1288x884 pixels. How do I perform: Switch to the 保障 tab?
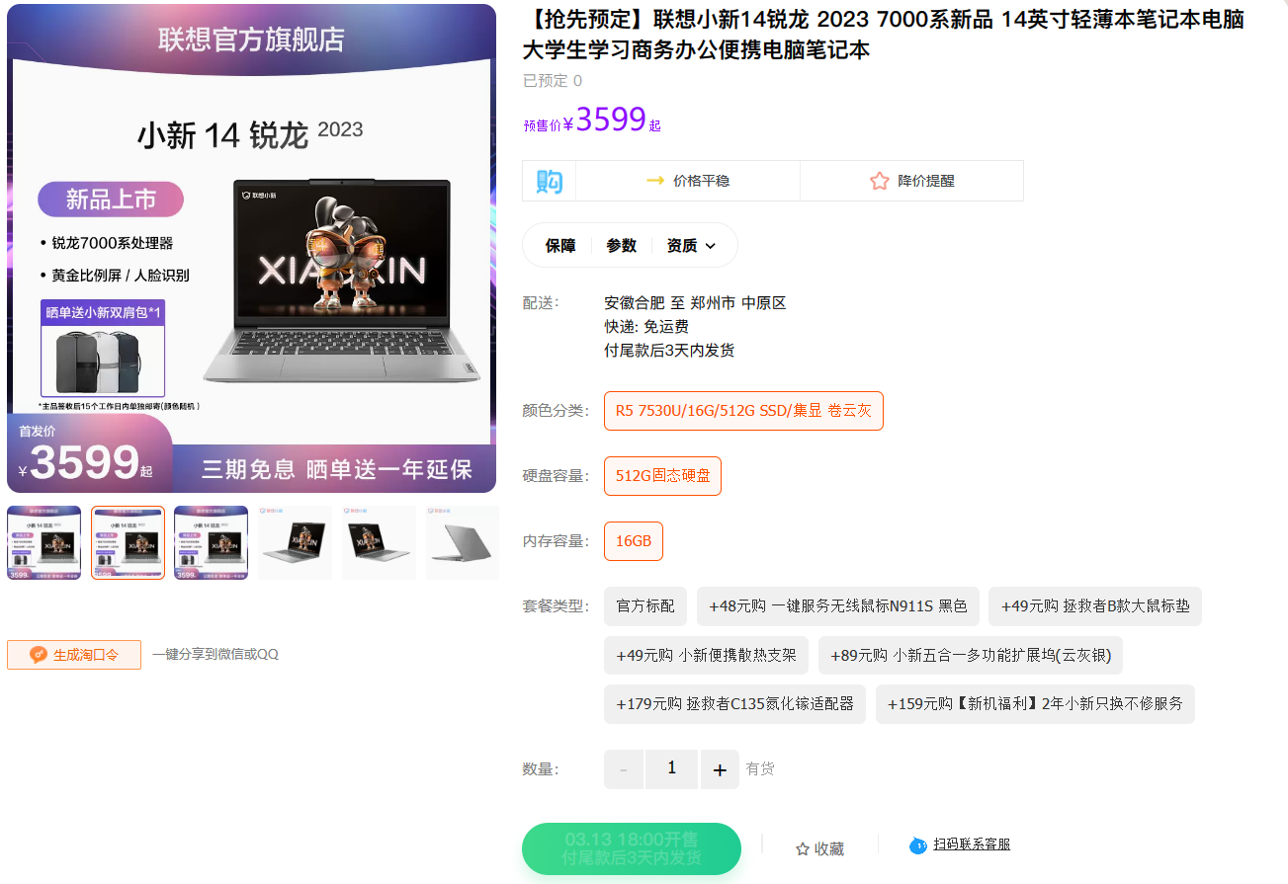(x=560, y=246)
